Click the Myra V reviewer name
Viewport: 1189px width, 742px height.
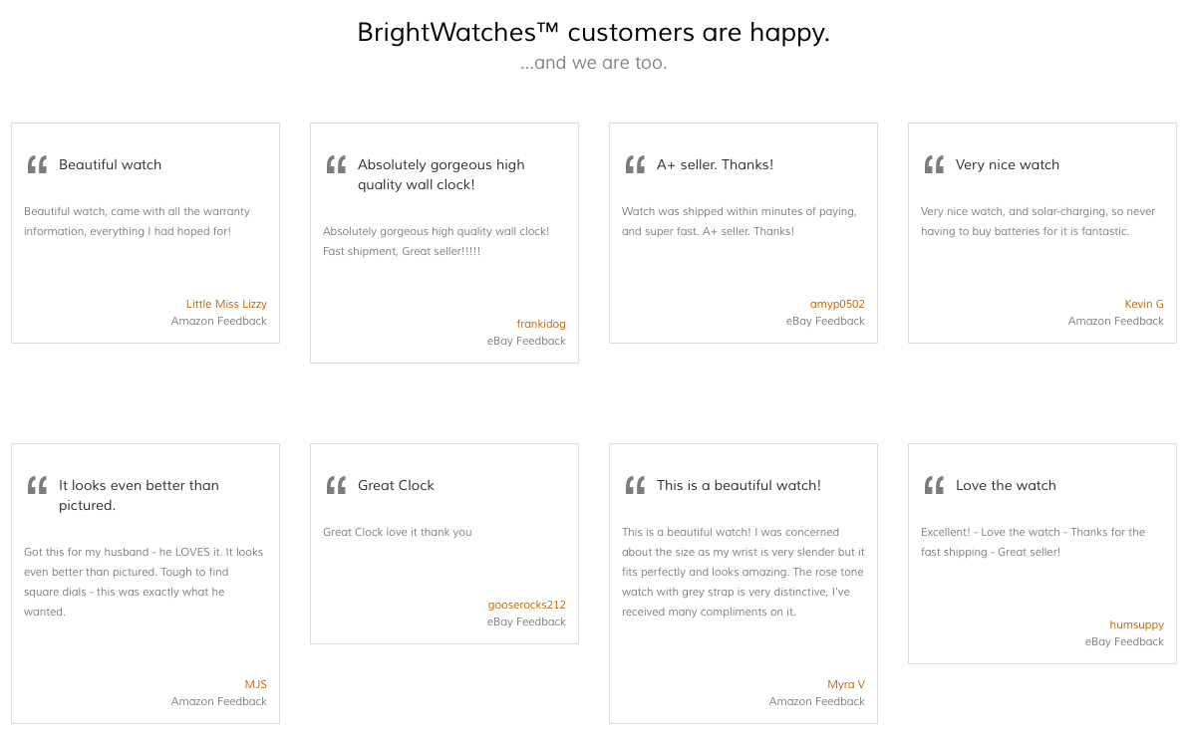coord(845,684)
